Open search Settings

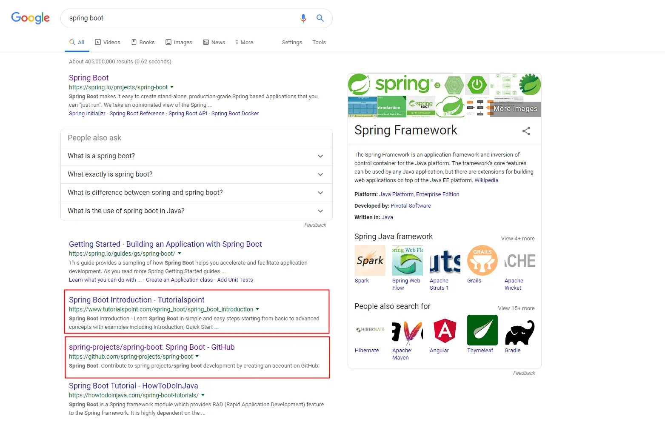point(292,42)
